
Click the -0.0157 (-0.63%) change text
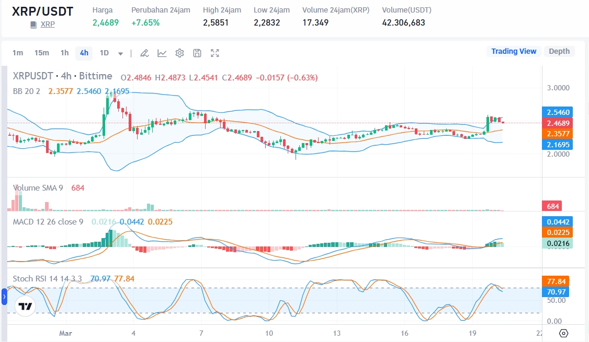[287, 78]
